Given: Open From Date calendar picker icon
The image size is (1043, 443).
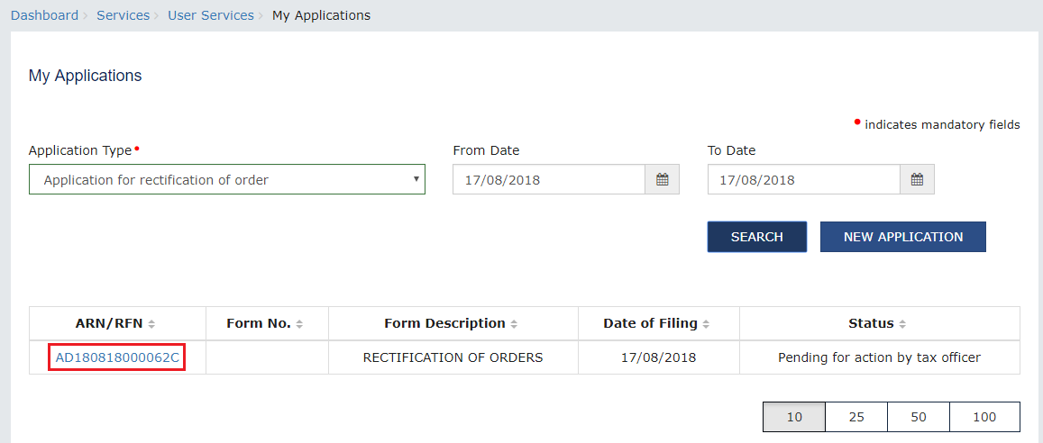Looking at the screenshot, I should click(662, 180).
